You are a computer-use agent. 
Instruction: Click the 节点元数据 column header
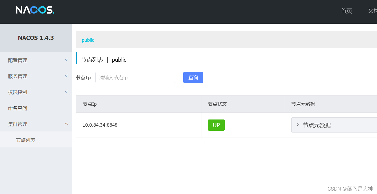point(331,104)
